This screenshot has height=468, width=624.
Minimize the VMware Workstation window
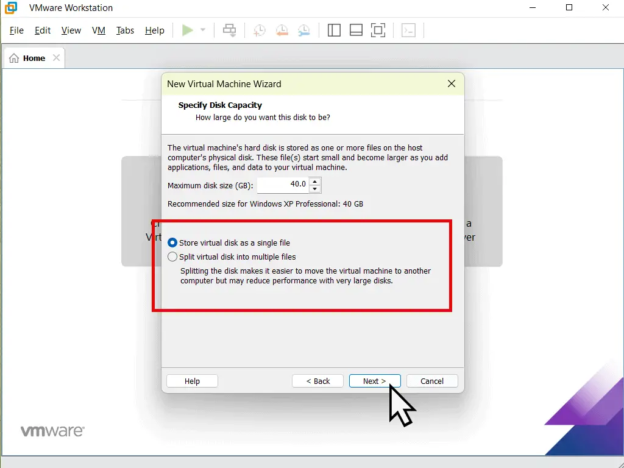(x=533, y=7)
